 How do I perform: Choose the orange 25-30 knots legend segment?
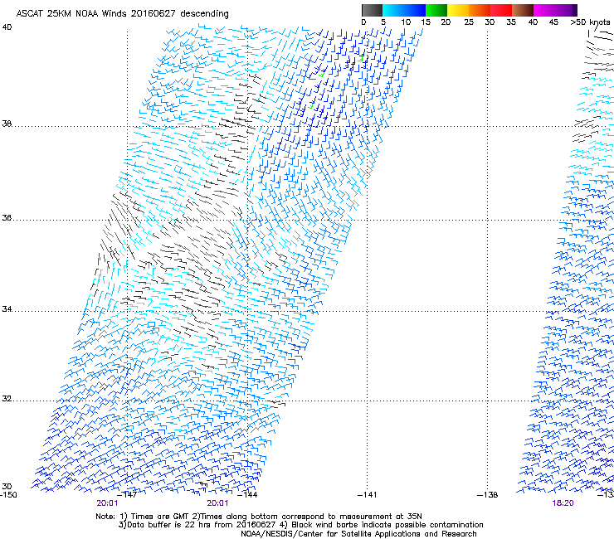click(480, 10)
